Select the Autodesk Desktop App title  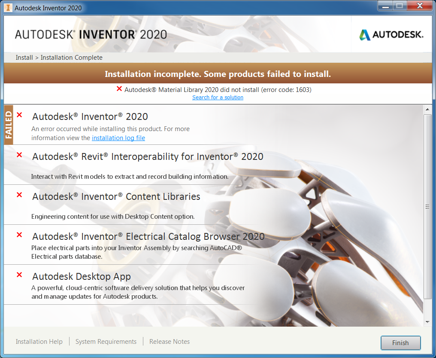(82, 276)
